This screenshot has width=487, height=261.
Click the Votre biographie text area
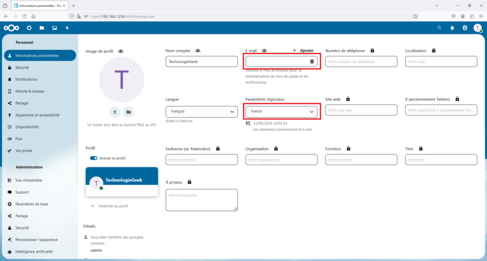pos(202,200)
